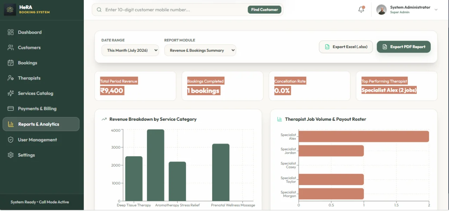
Task: Click the Reports & Analytics bar chart icon
Action: tap(11, 124)
